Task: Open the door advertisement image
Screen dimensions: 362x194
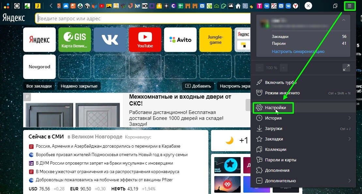Action: [73, 110]
